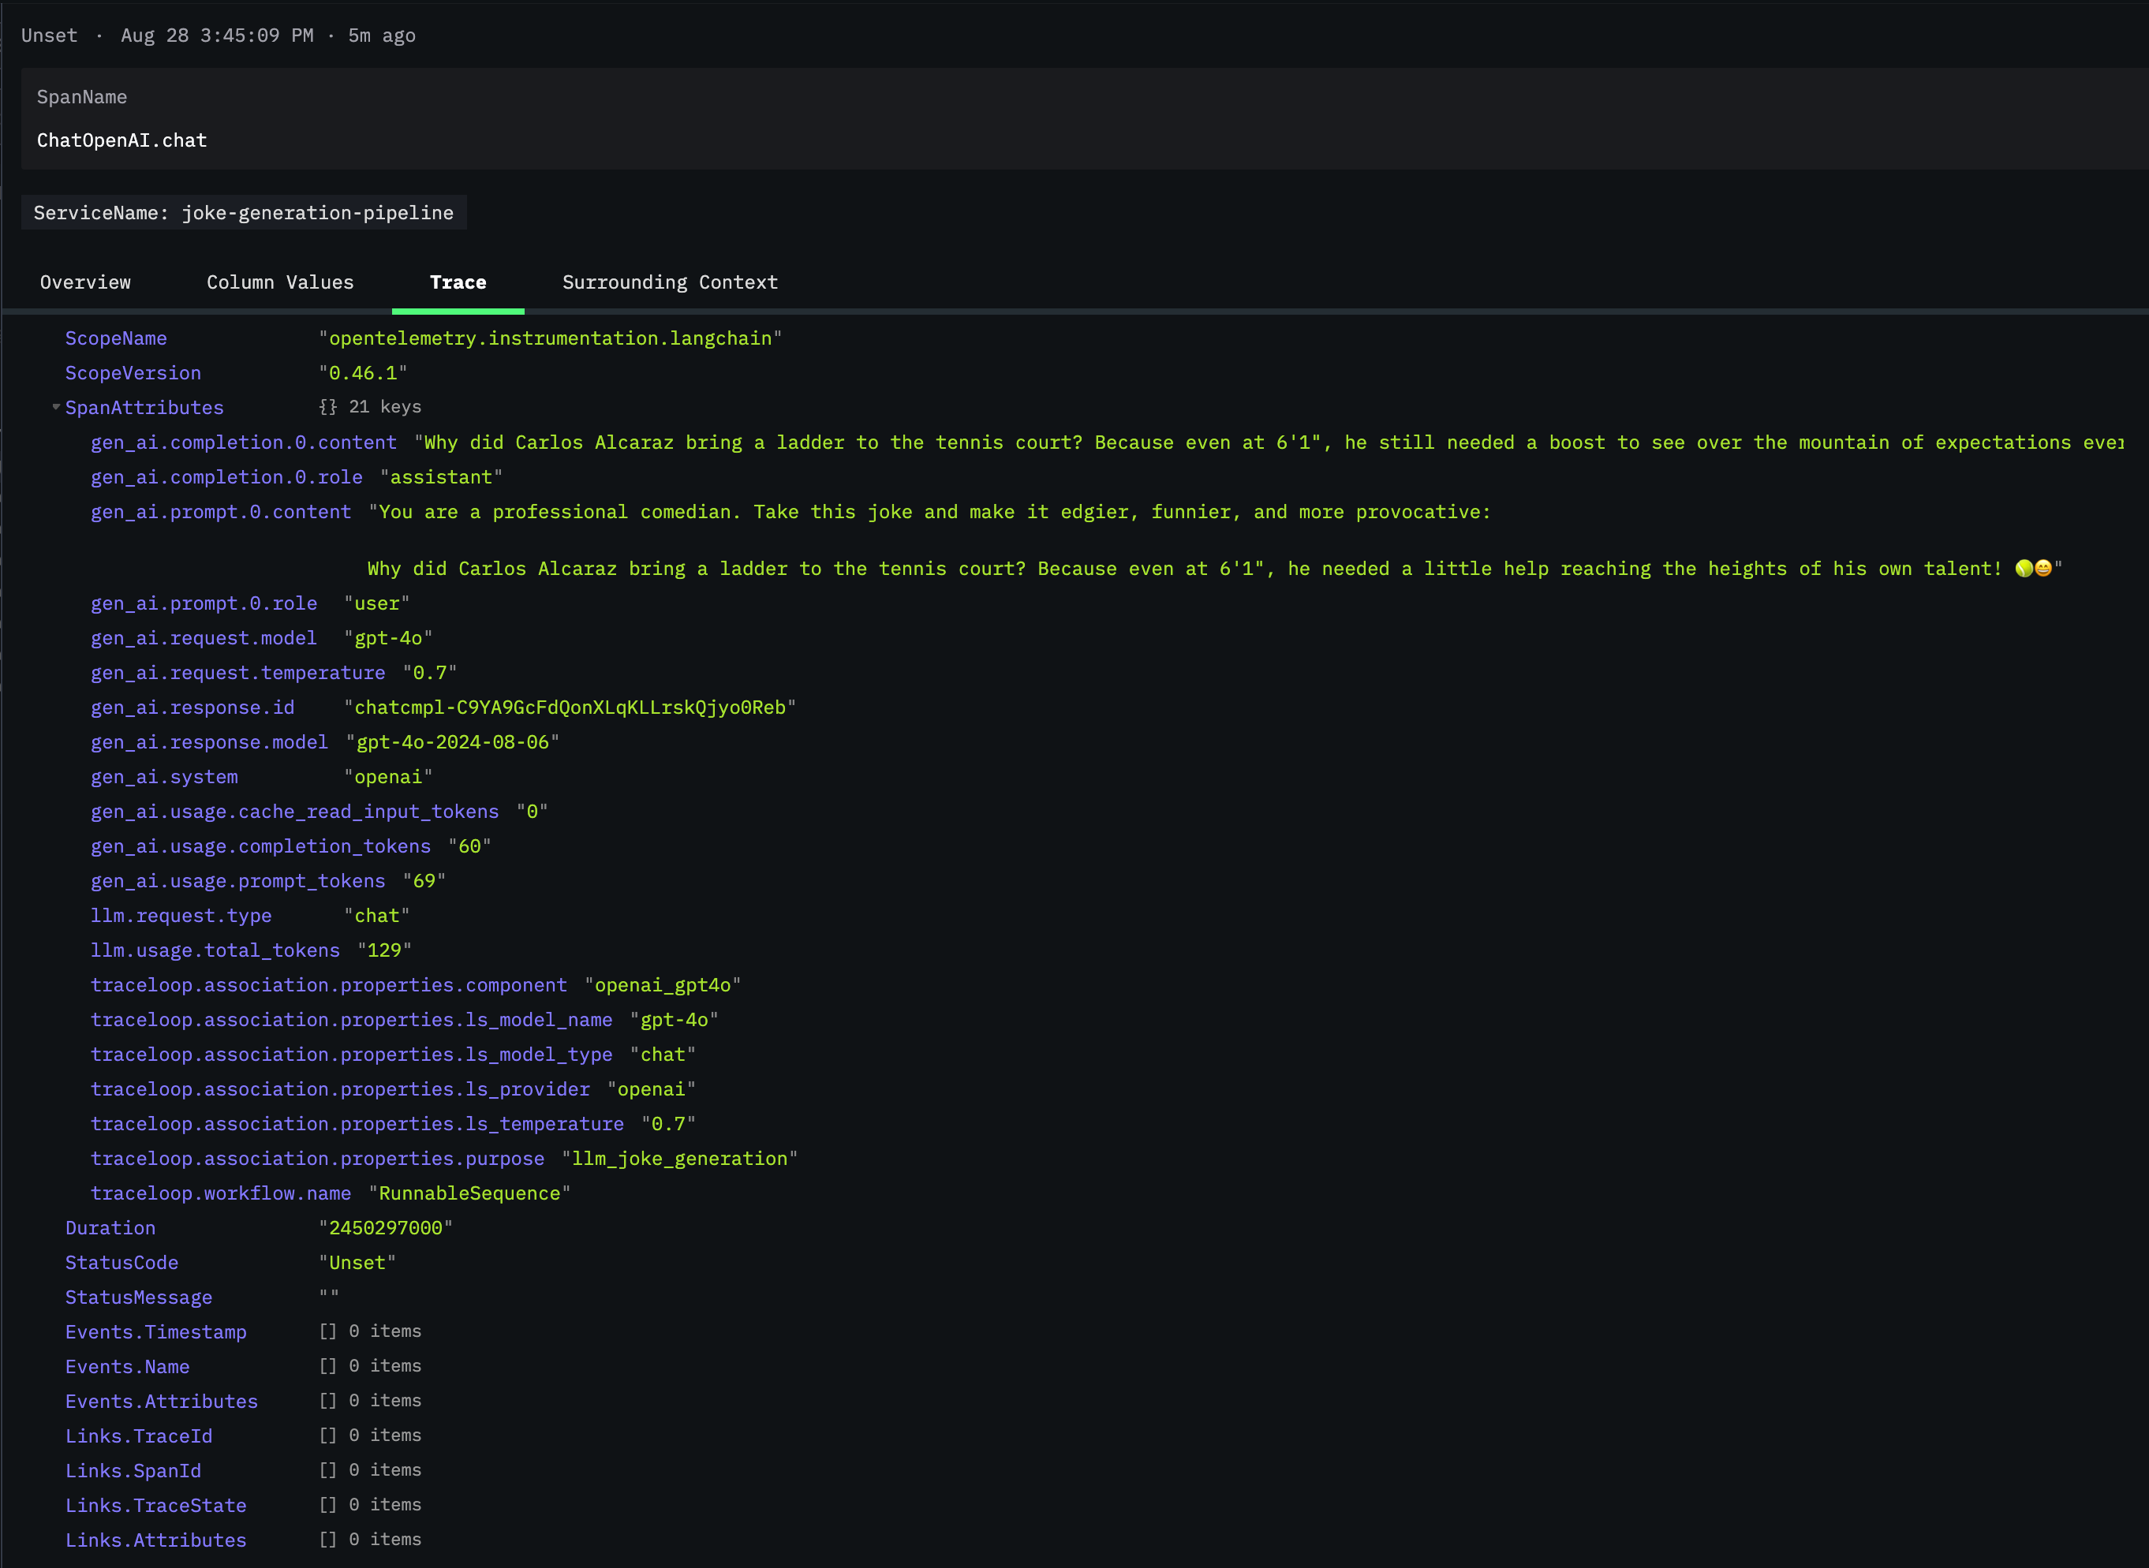
Task: Click the array brackets icon for Links.Attributes
Action: (x=327, y=1540)
